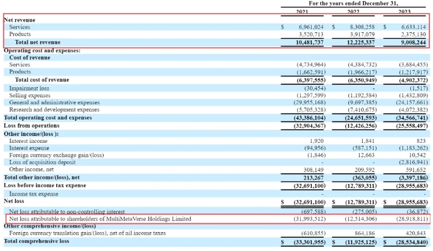This screenshot has height=251, width=433.
Task: Click the Selling expenses label
Action: point(30,95)
